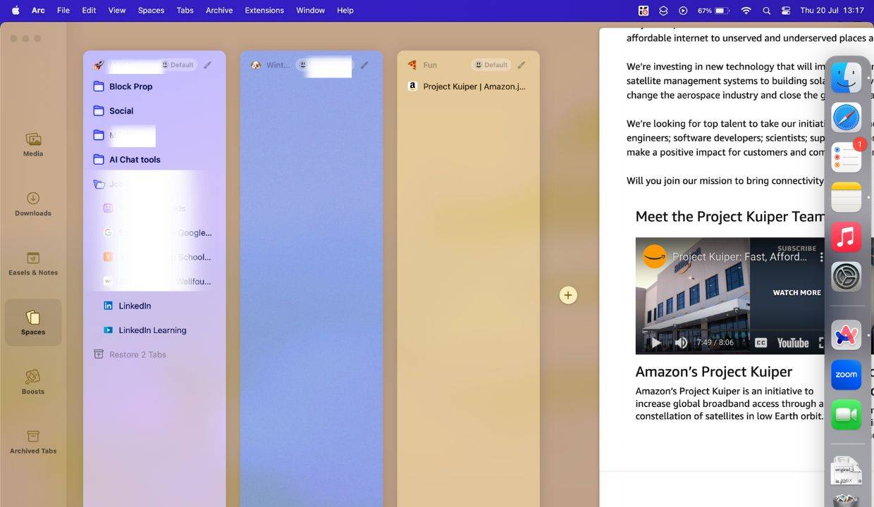The height and width of the screenshot is (507, 874).
Task: Open Downloads in the Arc sidebar
Action: click(x=32, y=204)
